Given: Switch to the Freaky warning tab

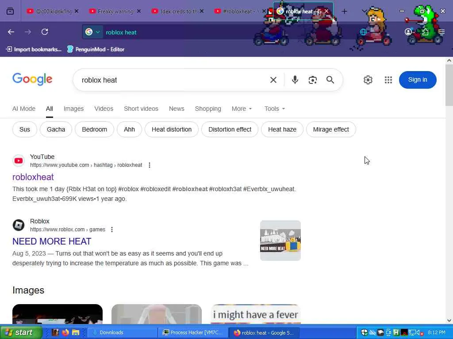Looking at the screenshot, I should pyautogui.click(x=115, y=11).
